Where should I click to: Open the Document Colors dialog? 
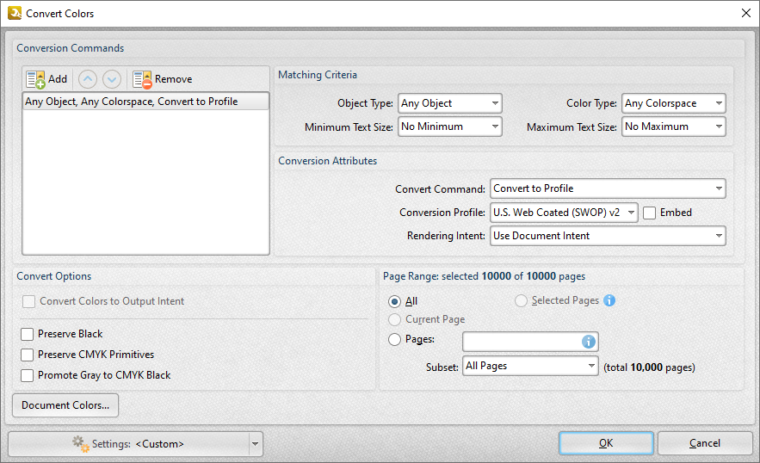(x=65, y=405)
